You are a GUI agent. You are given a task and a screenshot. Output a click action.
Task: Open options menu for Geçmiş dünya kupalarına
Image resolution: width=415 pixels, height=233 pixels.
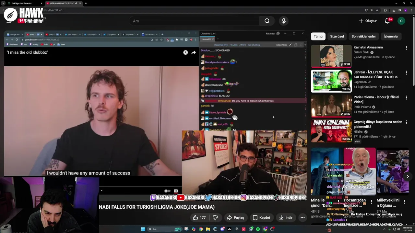coord(407,122)
